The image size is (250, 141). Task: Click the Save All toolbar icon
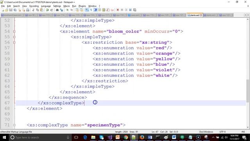coord(15,10)
